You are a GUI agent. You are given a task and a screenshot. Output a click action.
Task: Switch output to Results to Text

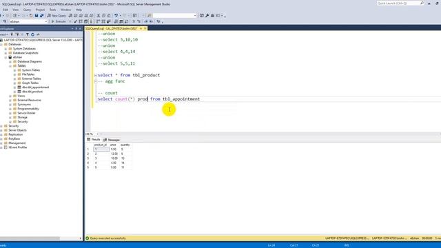click(x=116, y=21)
